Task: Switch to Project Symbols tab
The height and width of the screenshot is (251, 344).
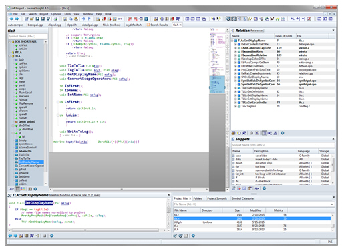Action: pos(217,198)
